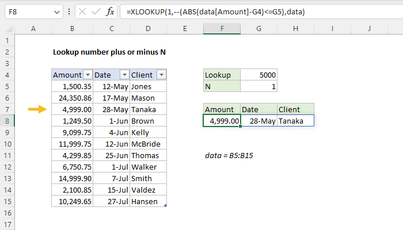Expand the Name Box dropdown arrow
The height and width of the screenshot is (230, 403).
[56, 12]
